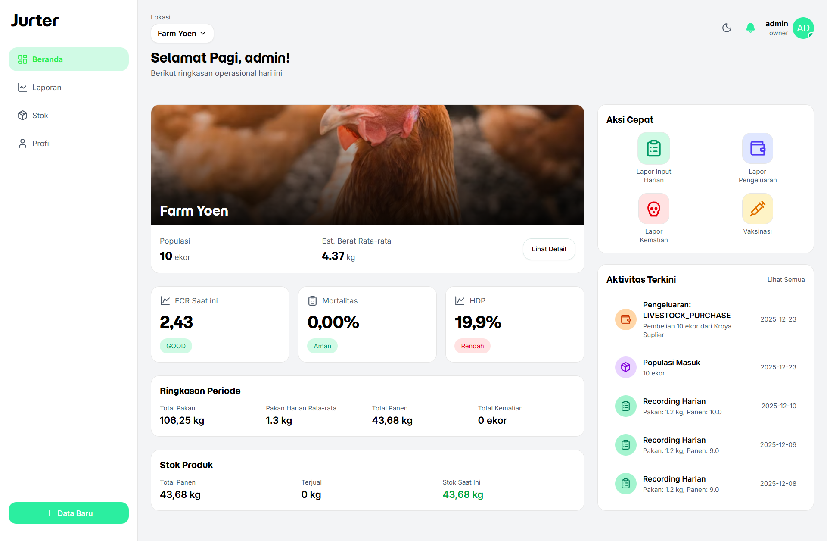Open Lapor Pengeluaran wallet icon

click(x=757, y=148)
